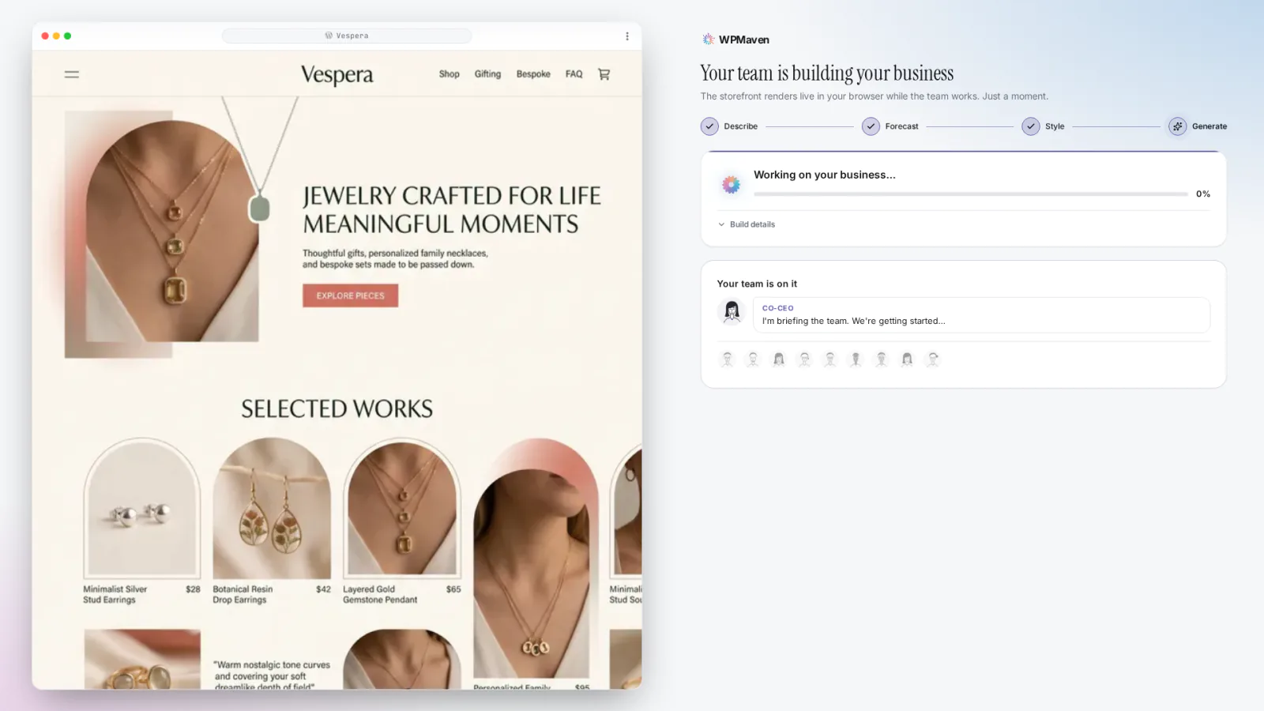Open Botanical Resin Drop Earrings thumbnail
Viewport: 1264px width, 711px height.
coord(272,508)
